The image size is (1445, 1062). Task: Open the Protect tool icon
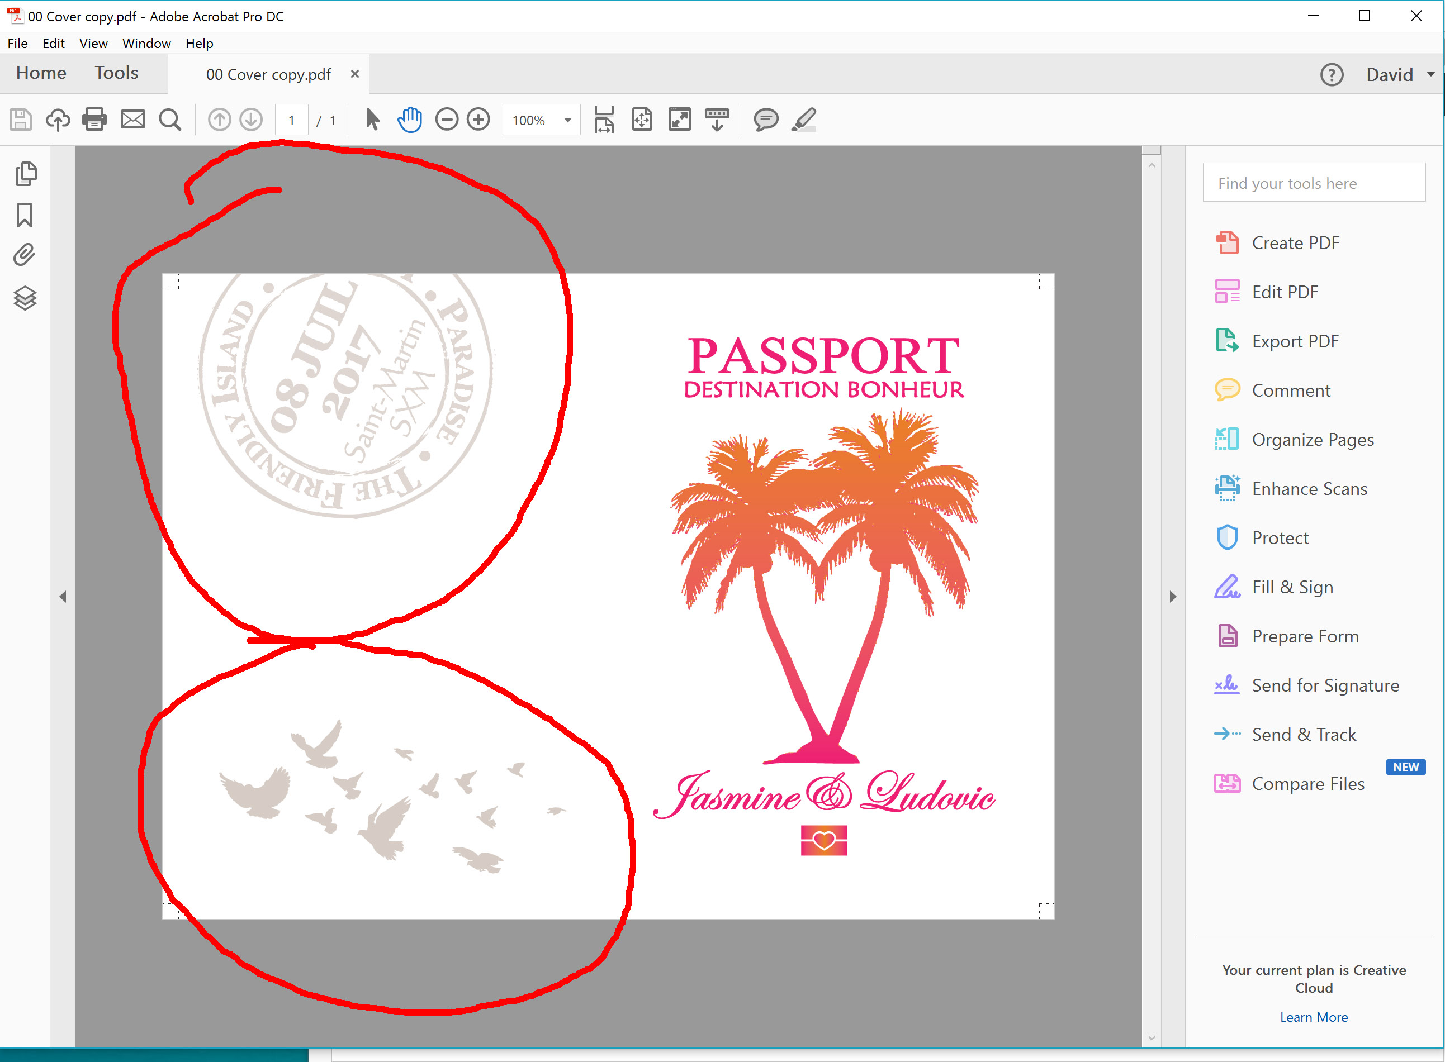point(1224,537)
